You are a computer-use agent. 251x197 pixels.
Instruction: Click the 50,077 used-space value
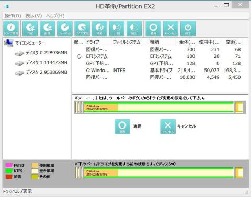point(212,71)
